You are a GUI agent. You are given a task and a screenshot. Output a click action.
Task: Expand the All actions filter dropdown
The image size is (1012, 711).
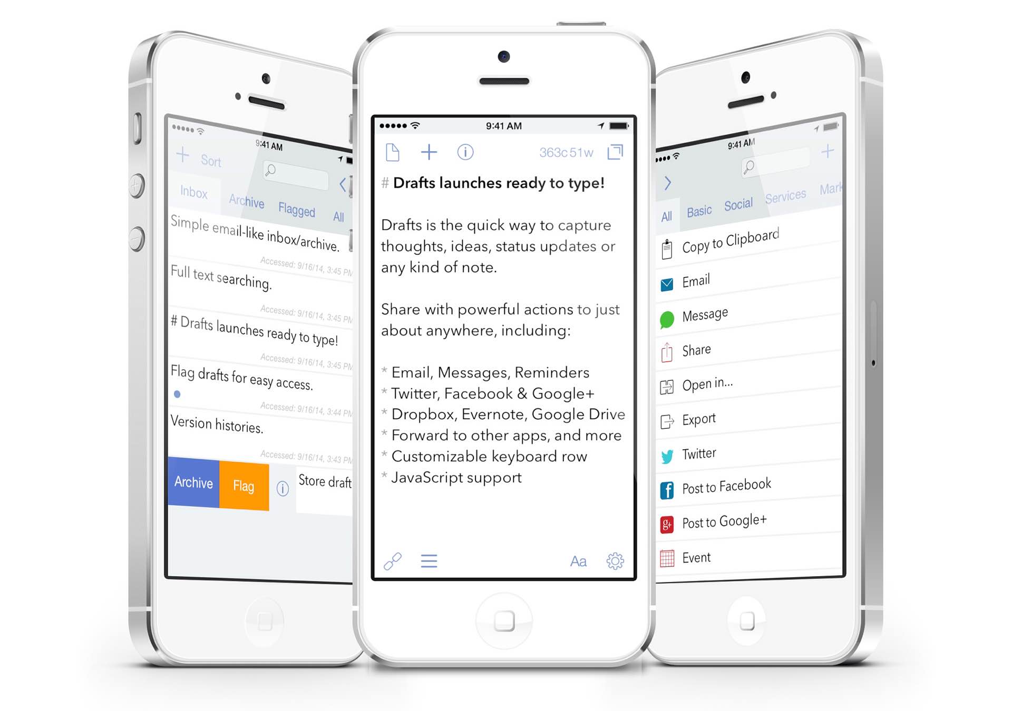coord(668,210)
